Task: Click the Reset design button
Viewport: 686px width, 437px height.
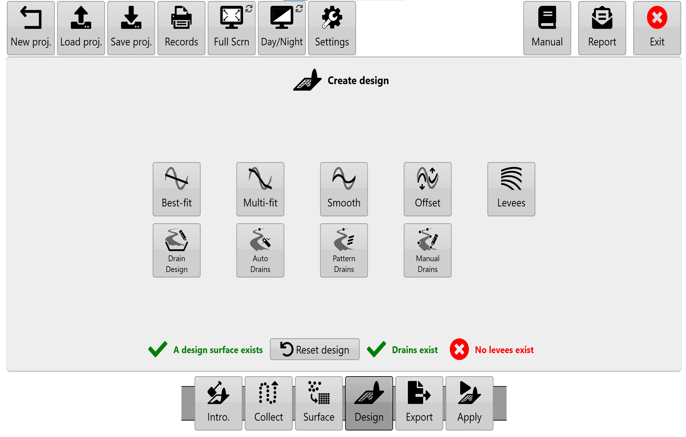Action: pyautogui.click(x=315, y=349)
